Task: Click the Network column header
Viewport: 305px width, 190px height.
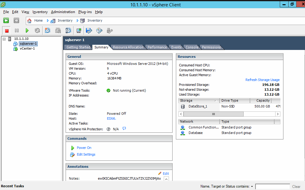Action: 199,121
